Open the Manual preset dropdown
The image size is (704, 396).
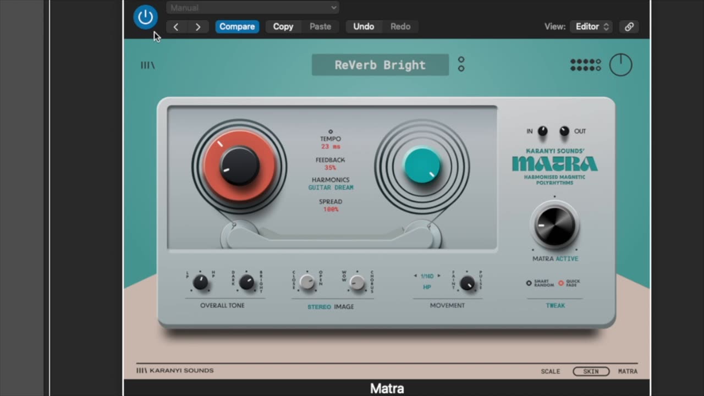pos(252,8)
